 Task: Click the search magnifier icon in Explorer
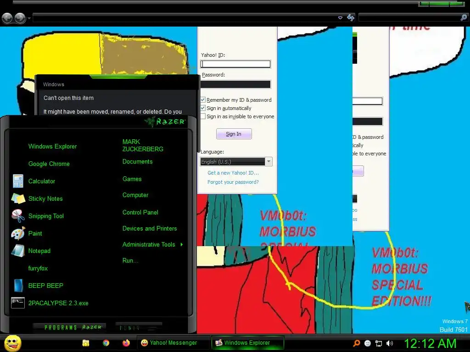pos(464,18)
